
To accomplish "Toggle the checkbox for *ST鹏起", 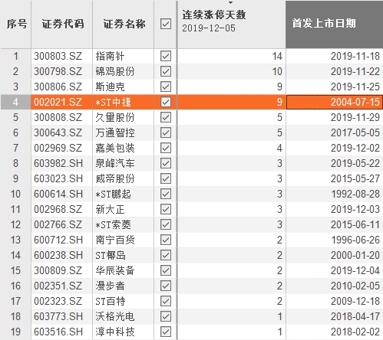I will [166, 194].
